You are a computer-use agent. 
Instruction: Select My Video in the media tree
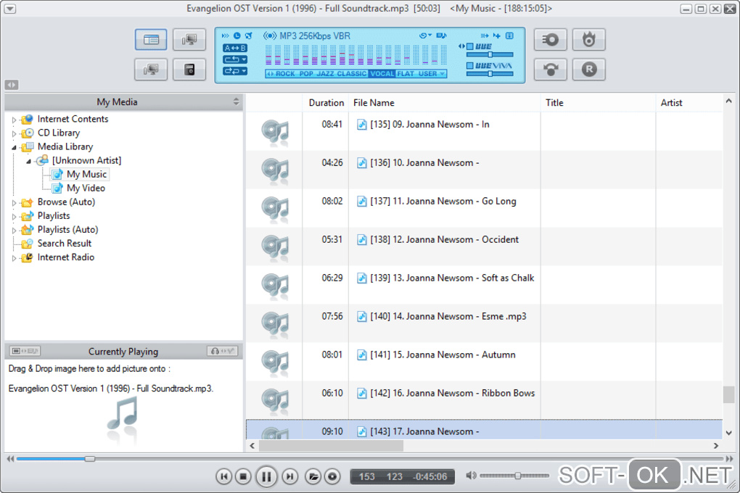tap(86, 188)
